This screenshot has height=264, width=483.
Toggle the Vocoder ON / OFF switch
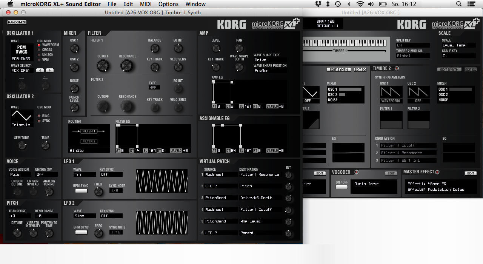tap(342, 187)
